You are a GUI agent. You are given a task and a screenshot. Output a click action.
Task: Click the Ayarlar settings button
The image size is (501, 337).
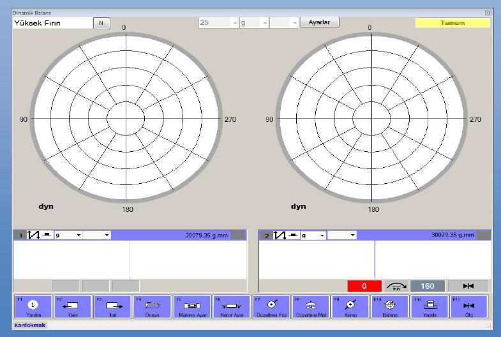click(x=319, y=22)
